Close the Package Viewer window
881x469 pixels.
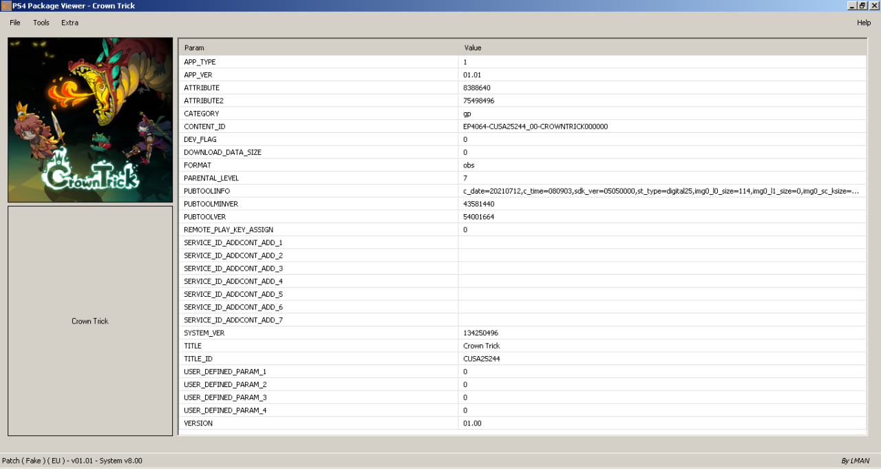[x=874, y=6]
